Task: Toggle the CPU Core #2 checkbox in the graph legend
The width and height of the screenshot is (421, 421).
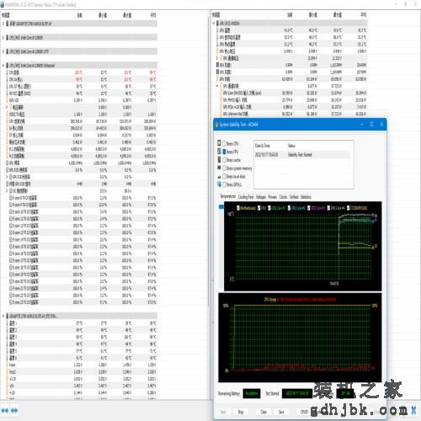Action: (289, 208)
